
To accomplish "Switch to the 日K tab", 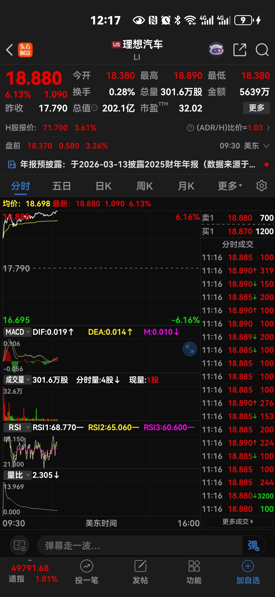I will pyautogui.click(x=104, y=186).
